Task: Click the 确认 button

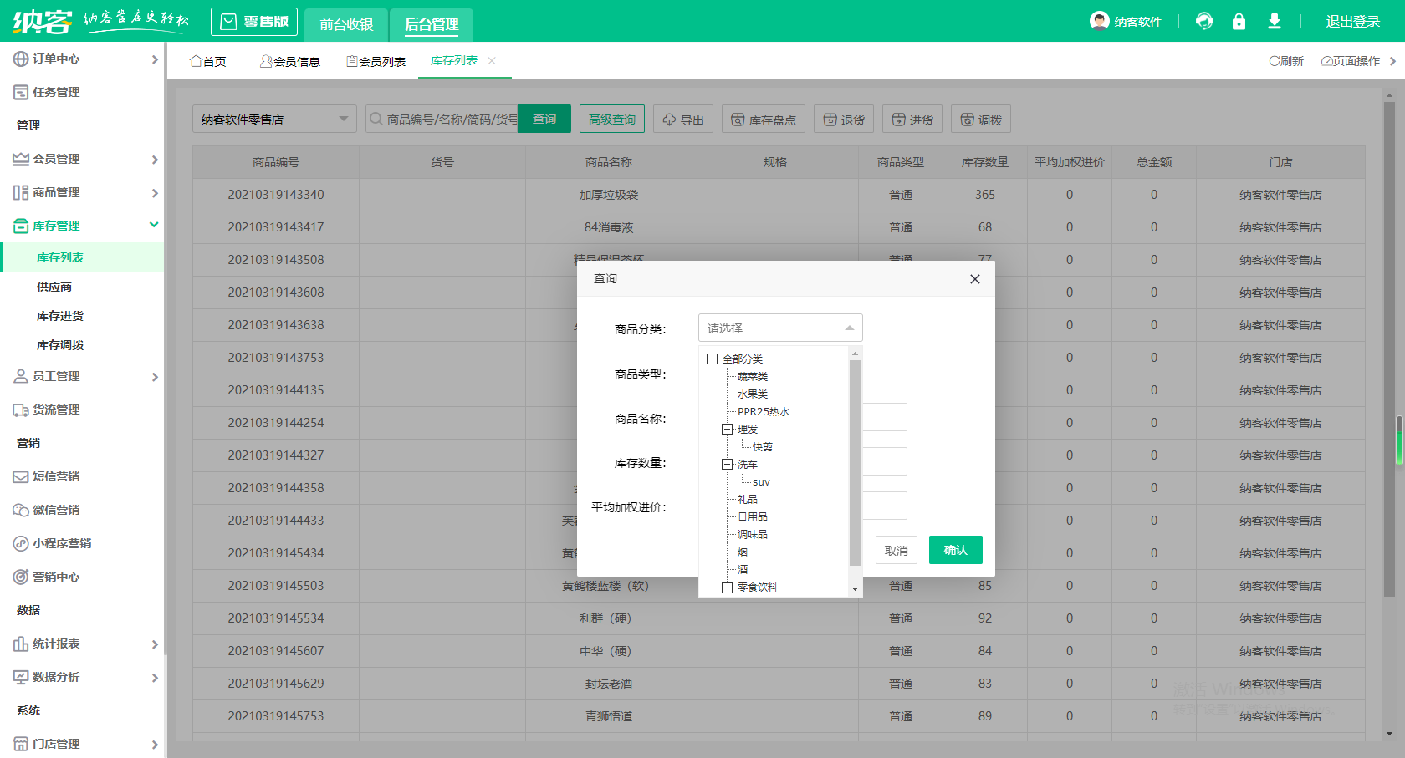Action: pos(955,550)
